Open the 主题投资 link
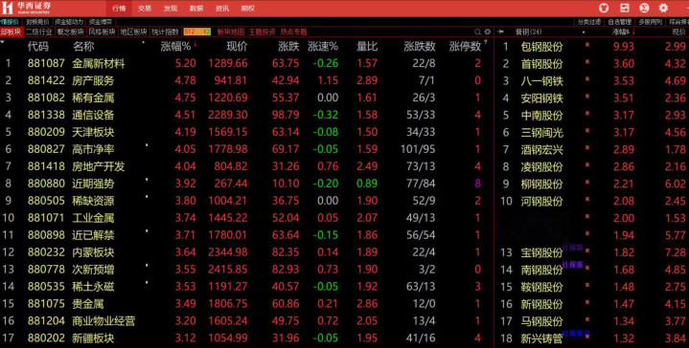The height and width of the screenshot is (348, 689). 262,32
